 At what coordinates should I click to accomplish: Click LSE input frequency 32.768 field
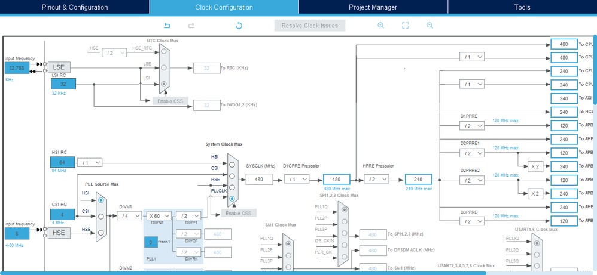click(17, 69)
